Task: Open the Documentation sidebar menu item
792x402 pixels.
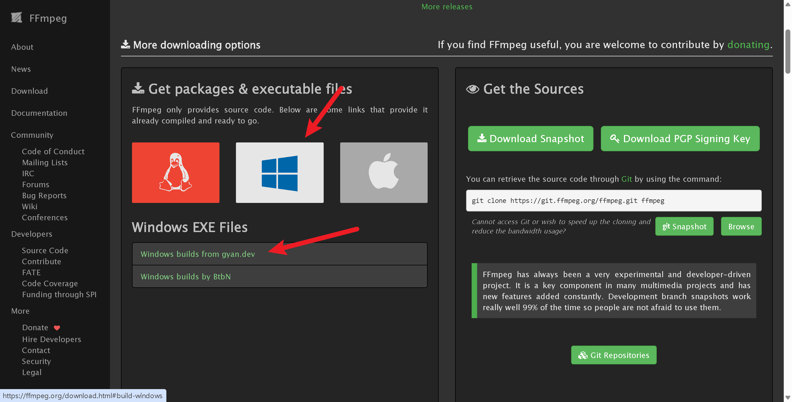Action: [39, 113]
